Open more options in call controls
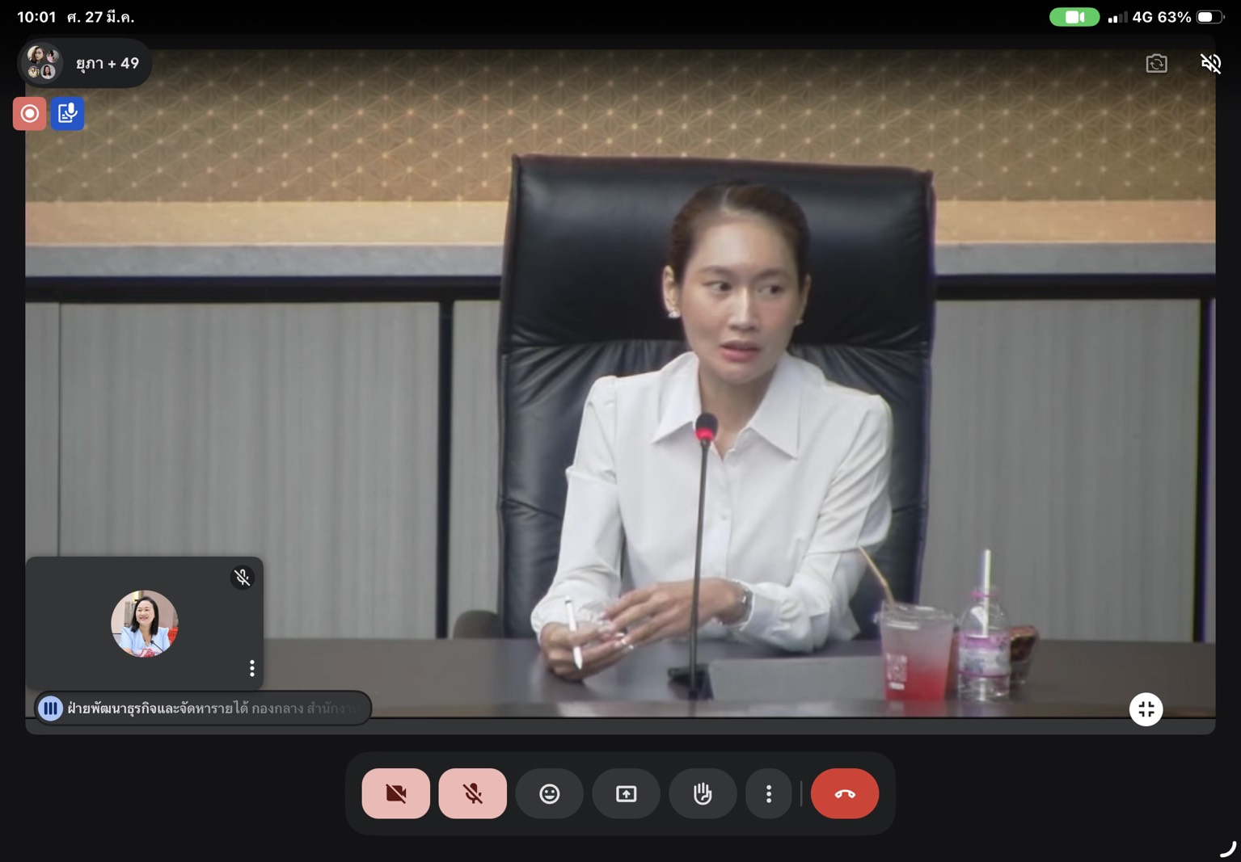The width and height of the screenshot is (1241, 862). coord(768,793)
